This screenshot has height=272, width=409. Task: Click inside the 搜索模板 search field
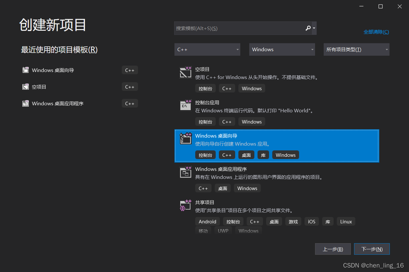pyautogui.click(x=240, y=28)
